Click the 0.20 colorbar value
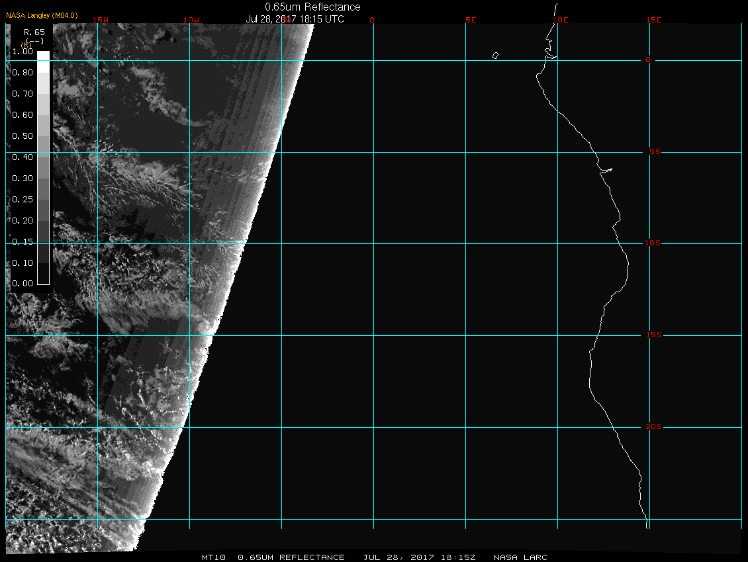This screenshot has height=562, width=748. 23,221
